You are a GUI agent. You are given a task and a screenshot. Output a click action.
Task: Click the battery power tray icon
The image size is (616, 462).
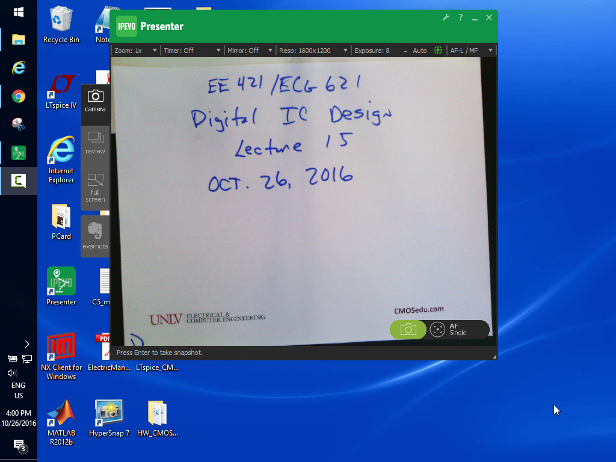[x=12, y=359]
